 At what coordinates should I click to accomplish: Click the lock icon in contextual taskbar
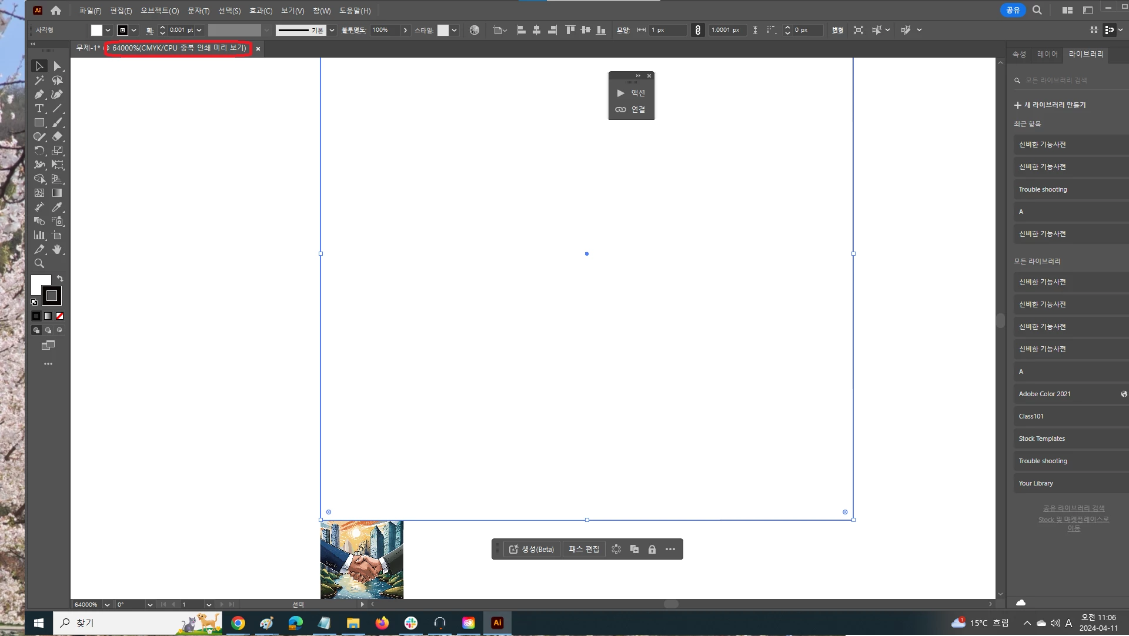(652, 549)
